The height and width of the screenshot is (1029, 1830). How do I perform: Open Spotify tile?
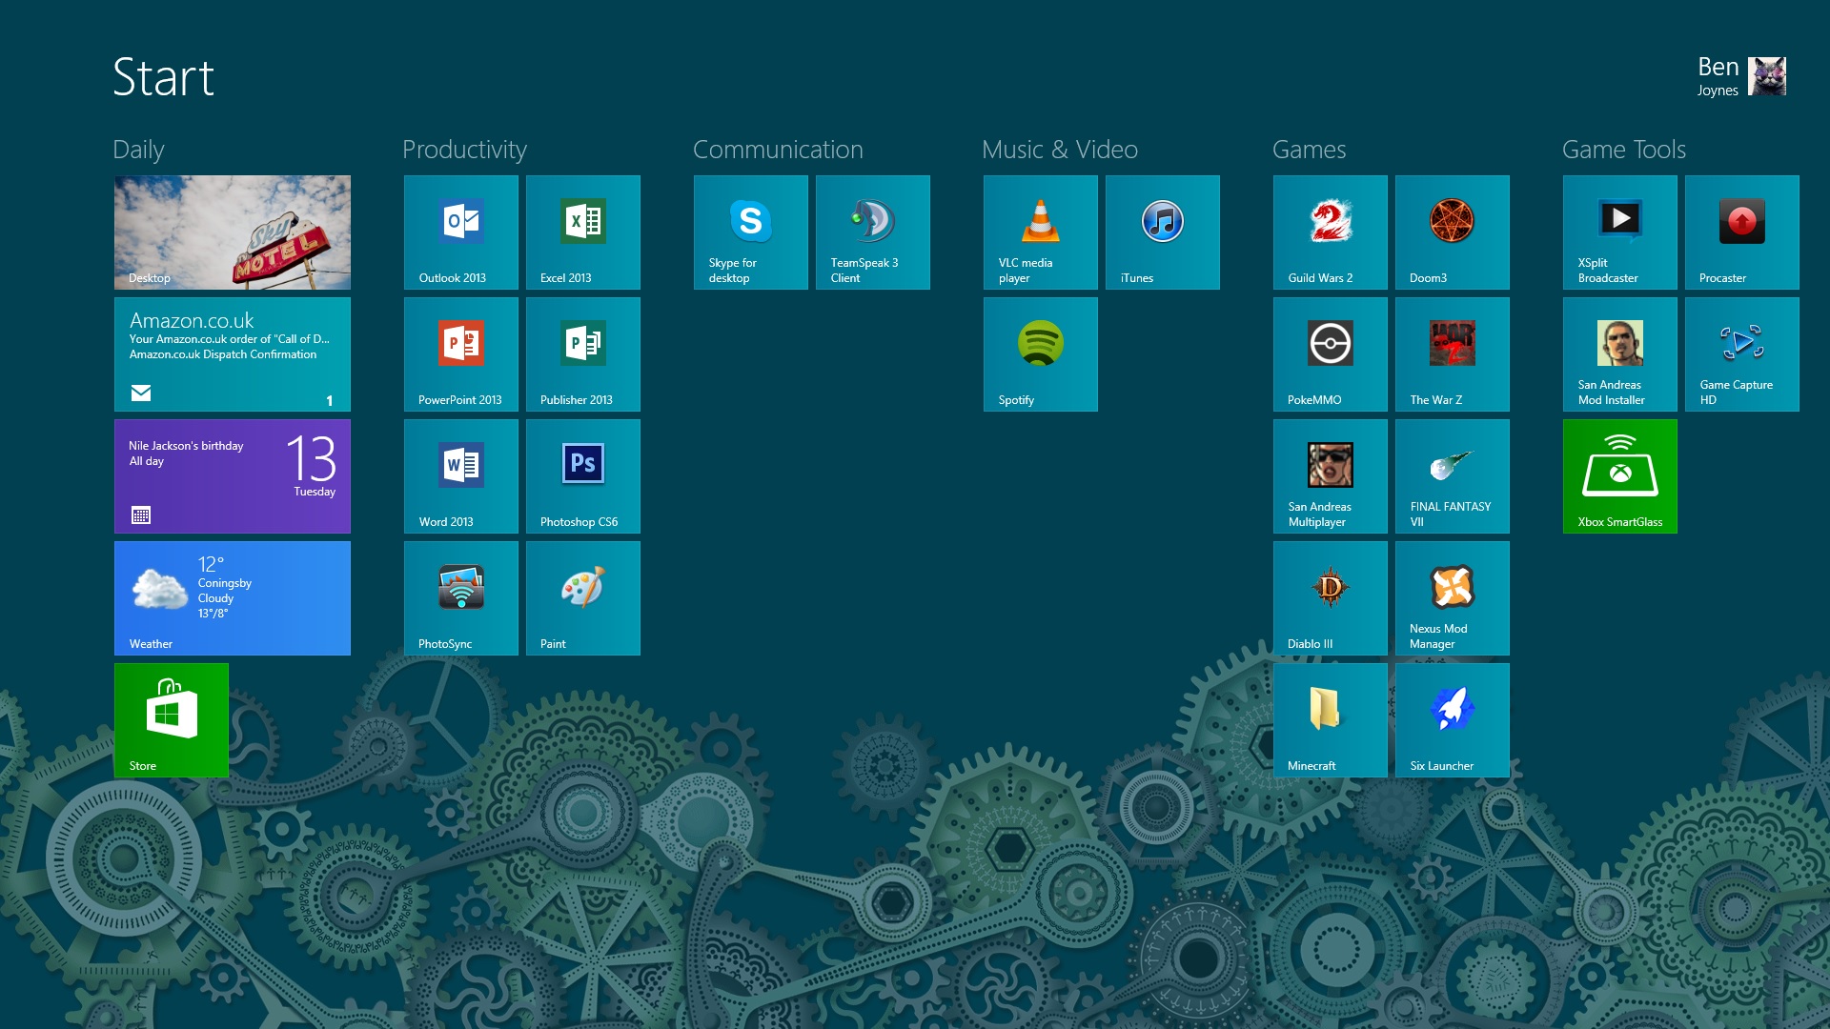[x=1040, y=353]
